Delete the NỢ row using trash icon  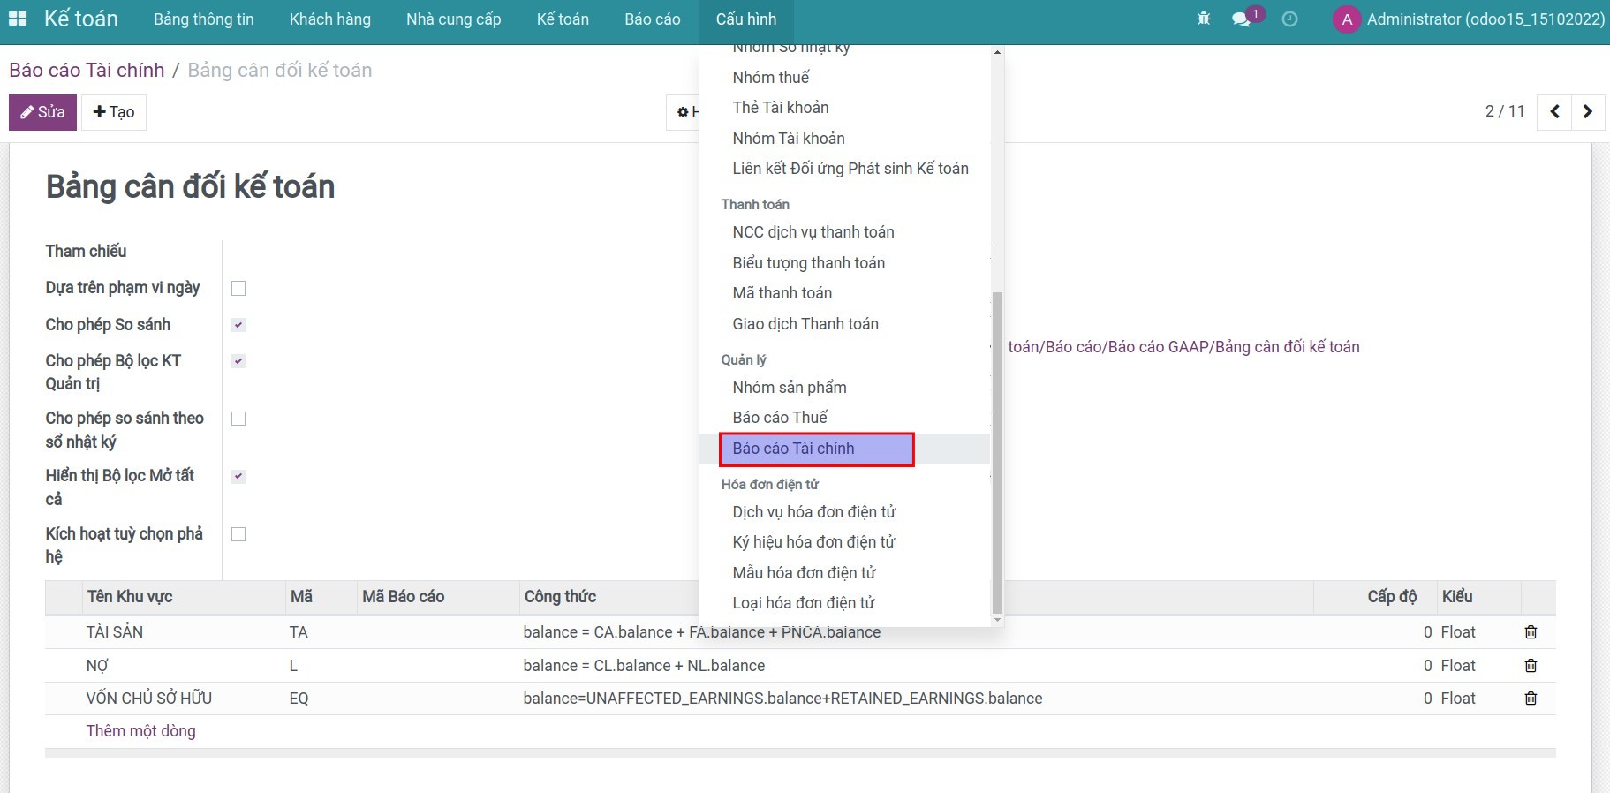1531,666
